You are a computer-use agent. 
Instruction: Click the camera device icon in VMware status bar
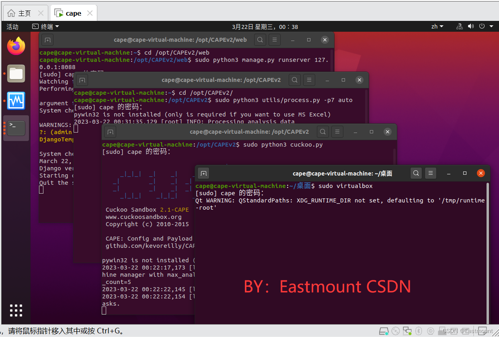pos(431,331)
